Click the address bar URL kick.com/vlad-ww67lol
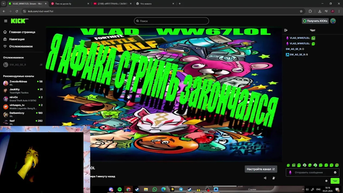 40,11
